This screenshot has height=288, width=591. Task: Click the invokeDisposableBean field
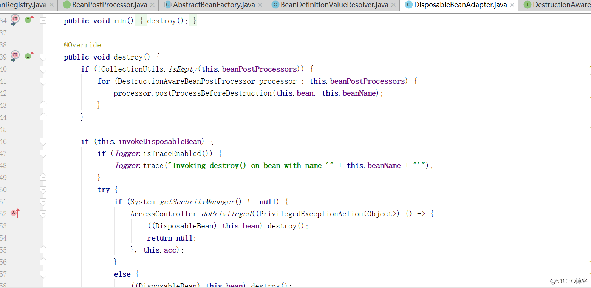click(160, 141)
